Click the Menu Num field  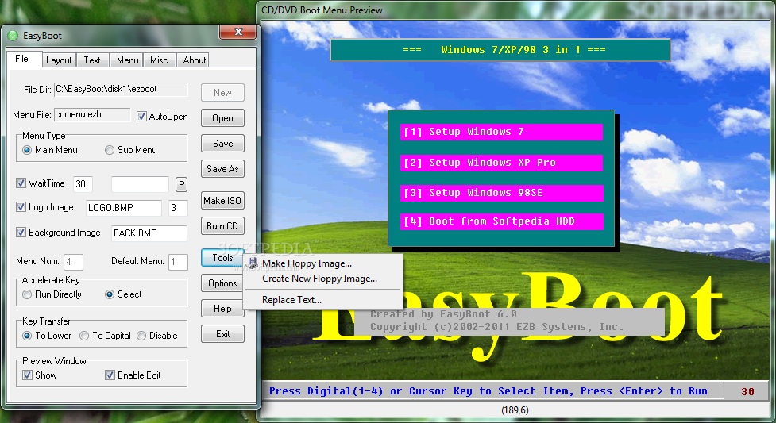click(x=73, y=262)
